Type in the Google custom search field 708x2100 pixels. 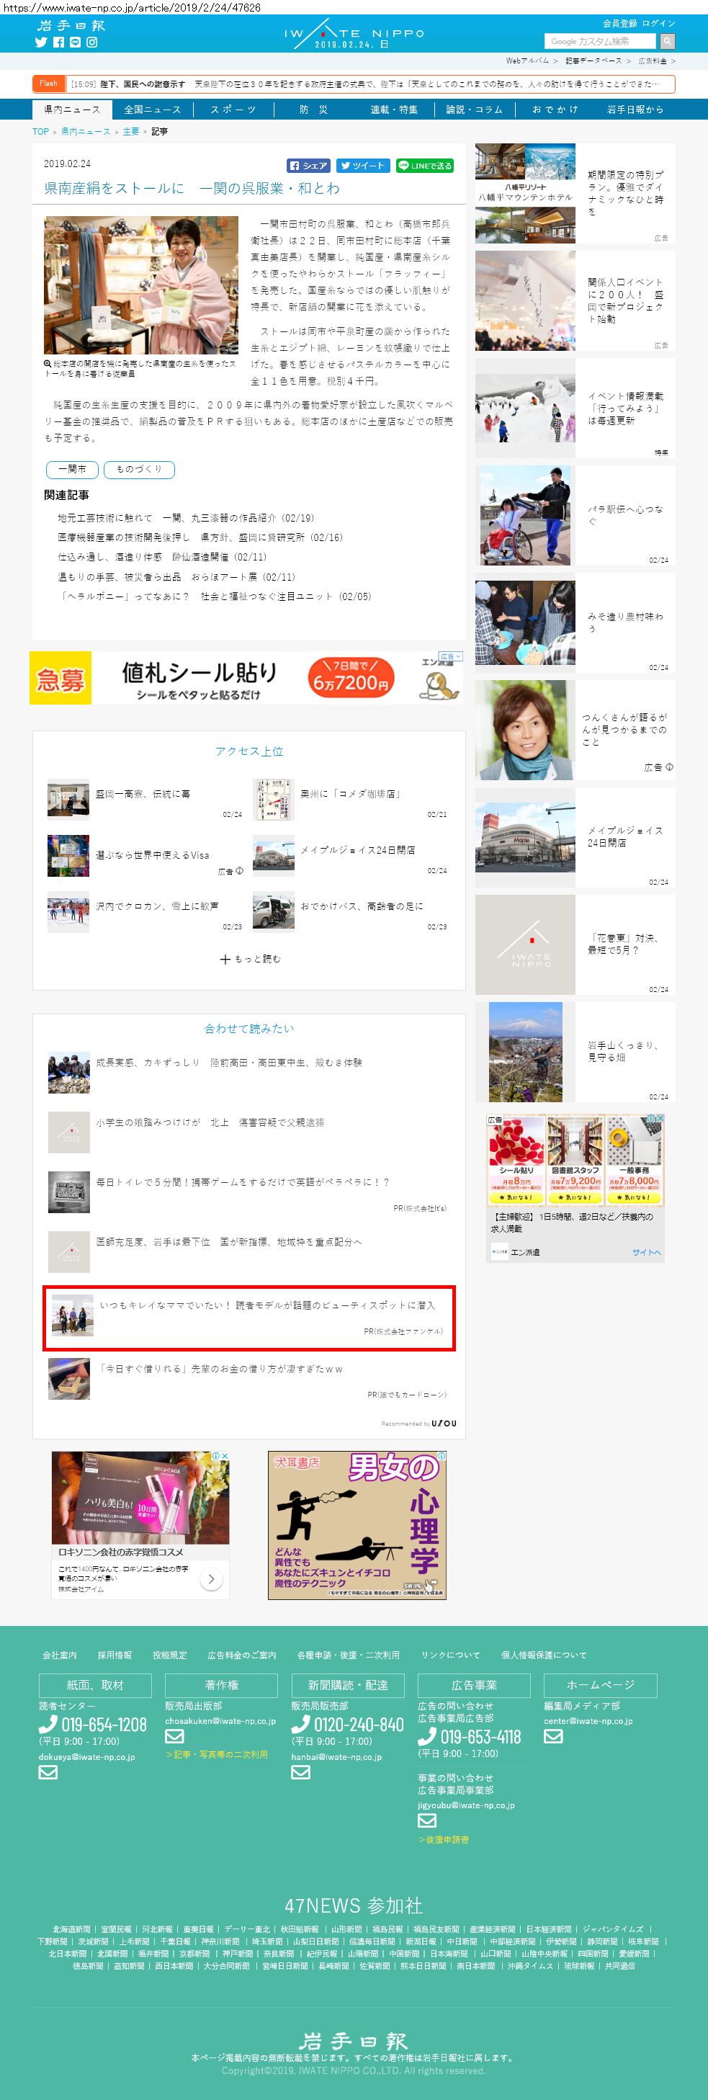[x=601, y=42]
